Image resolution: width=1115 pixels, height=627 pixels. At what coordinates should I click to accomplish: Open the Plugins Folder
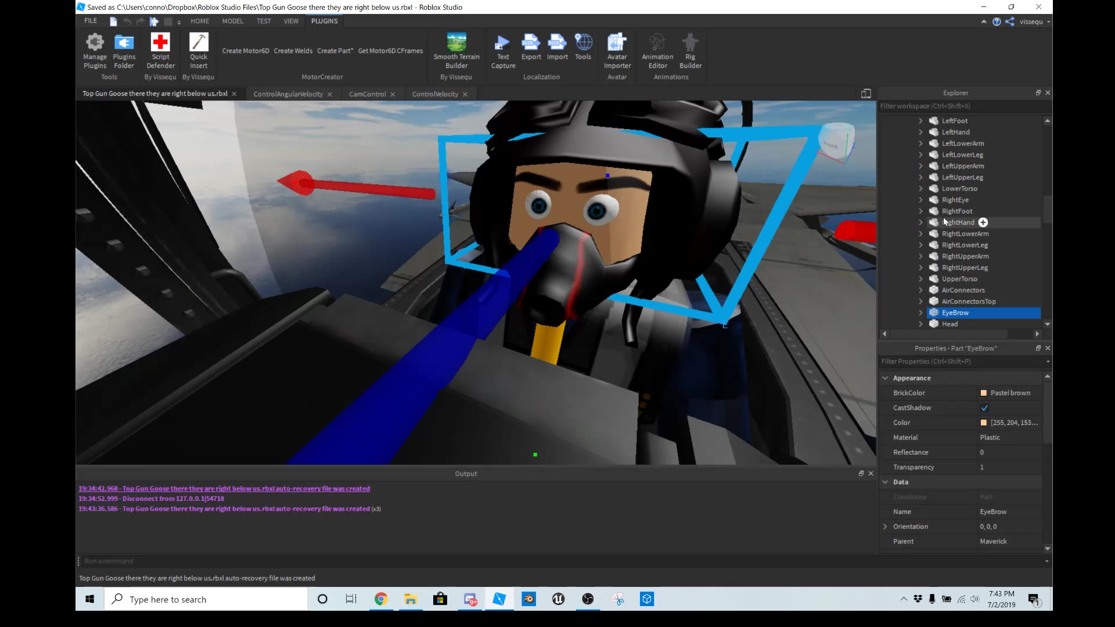[x=124, y=49]
